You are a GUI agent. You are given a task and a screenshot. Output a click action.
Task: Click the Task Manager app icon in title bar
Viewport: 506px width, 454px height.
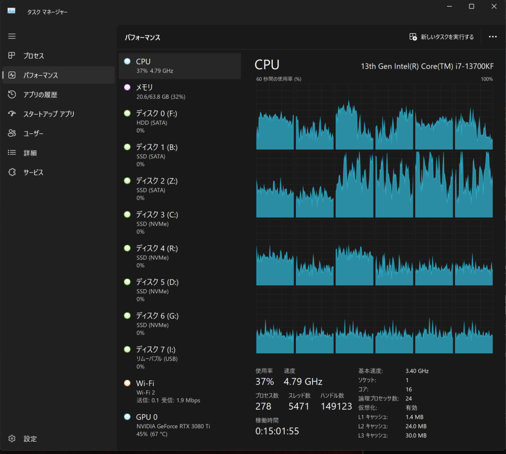11,11
